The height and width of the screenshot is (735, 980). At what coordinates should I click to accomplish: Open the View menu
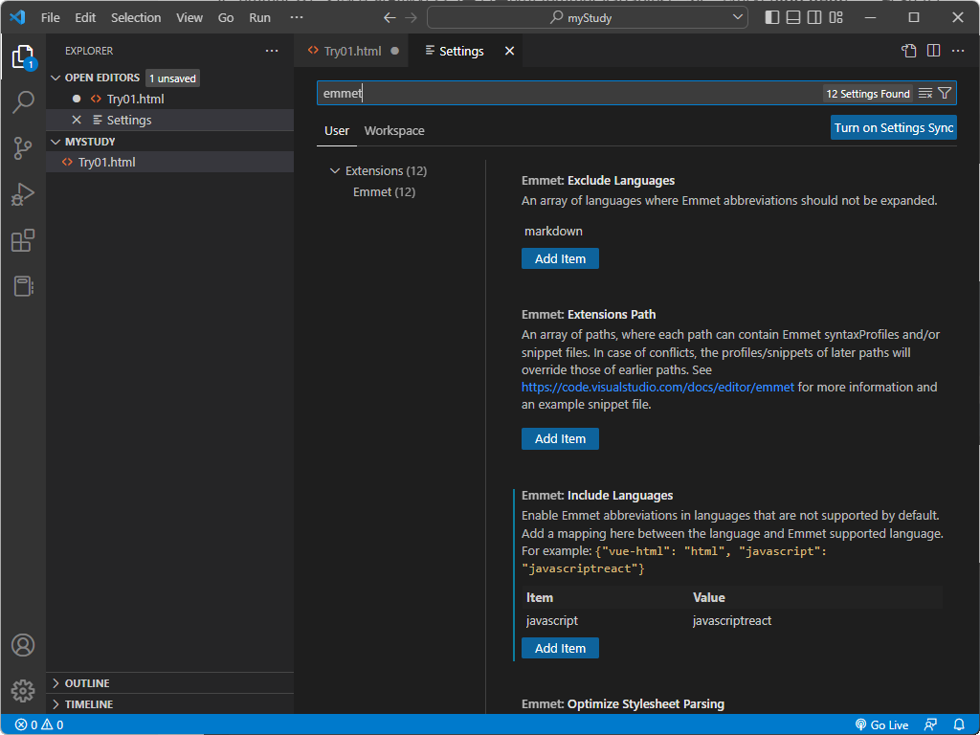(x=189, y=17)
